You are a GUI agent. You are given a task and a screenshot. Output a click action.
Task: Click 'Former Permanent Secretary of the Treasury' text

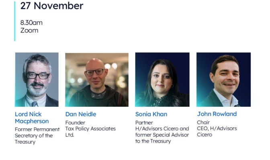pyautogui.click(x=37, y=135)
